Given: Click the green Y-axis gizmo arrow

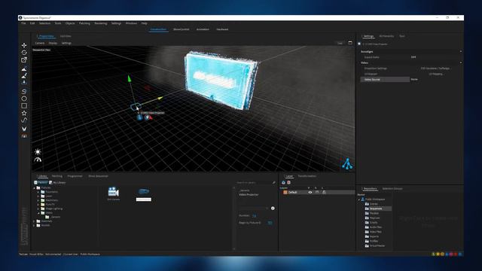Looking at the screenshot, I should 129,78.
